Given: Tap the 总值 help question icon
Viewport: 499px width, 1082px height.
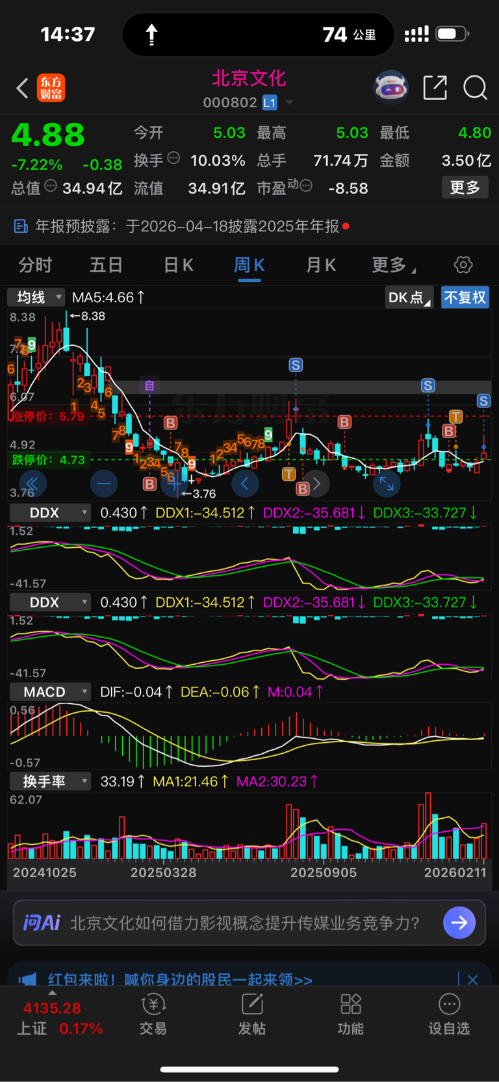Looking at the screenshot, I should coord(51,186).
